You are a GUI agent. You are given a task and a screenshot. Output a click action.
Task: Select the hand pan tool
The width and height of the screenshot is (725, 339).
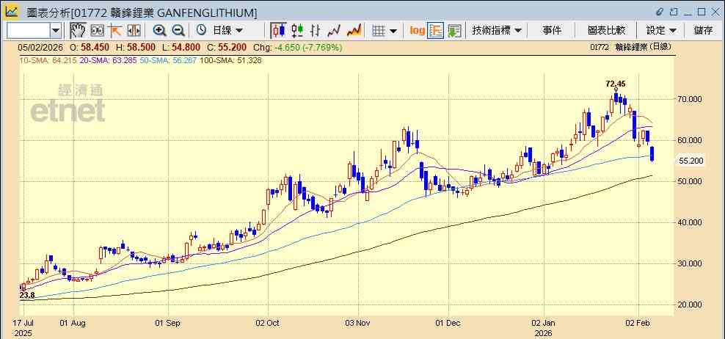click(x=78, y=31)
